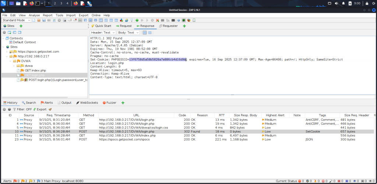Click the broom clean history icon
This screenshot has width=377, height=184.
(x=50, y=109)
